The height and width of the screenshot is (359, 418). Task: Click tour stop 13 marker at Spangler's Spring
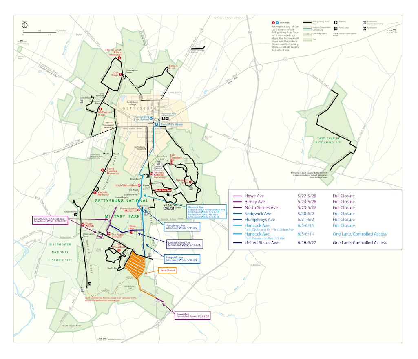[x=190, y=182]
